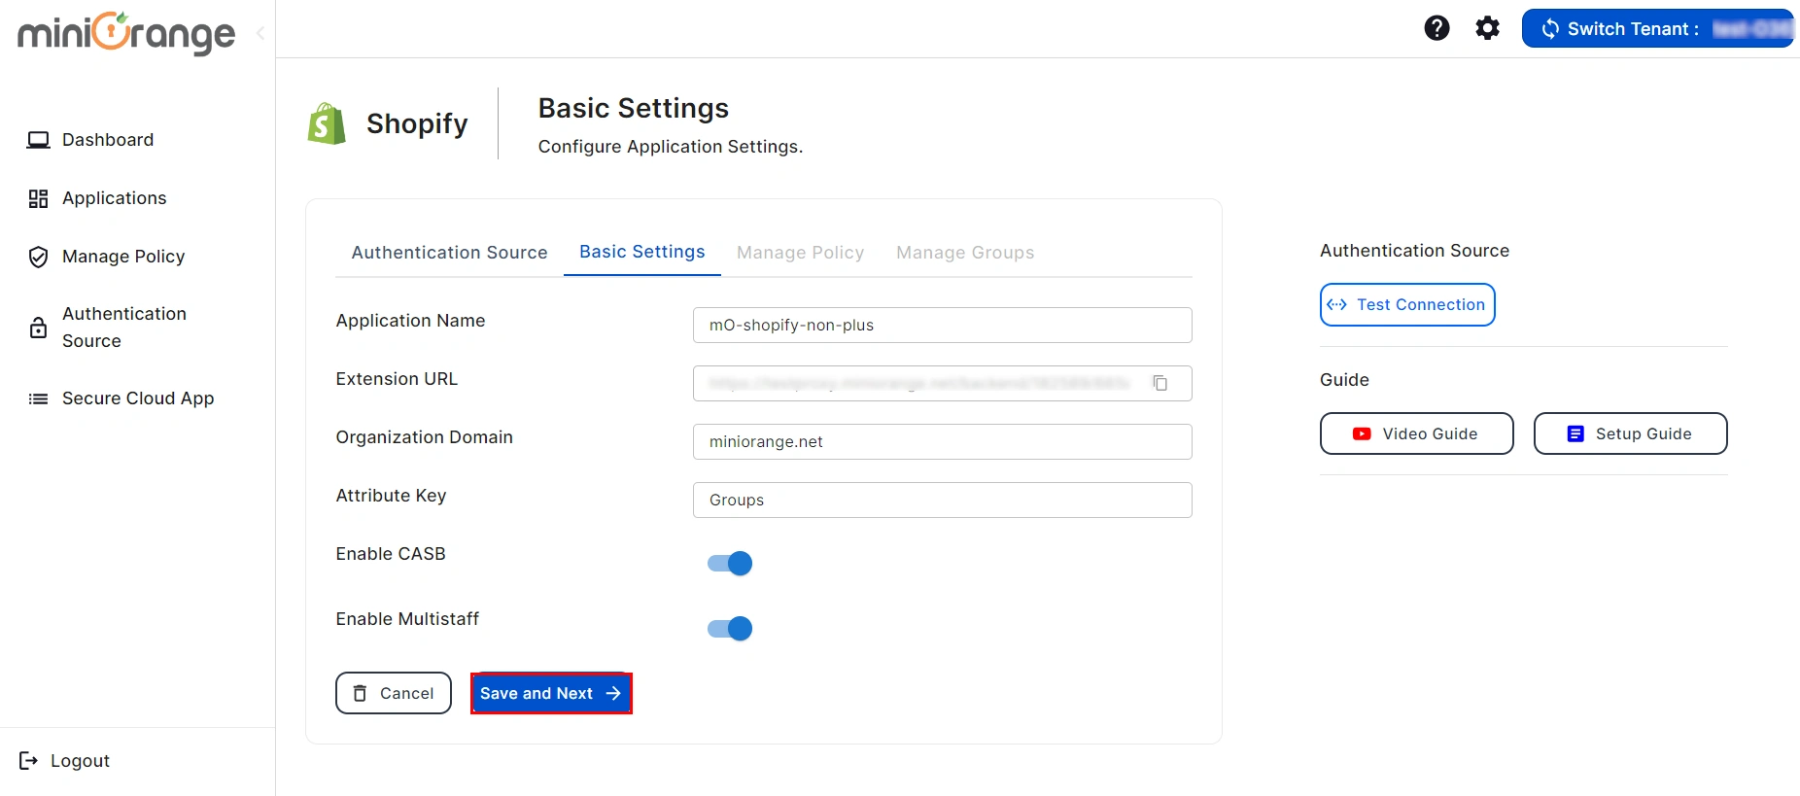Click the Cancel button
1800x796 pixels.
point(394,693)
